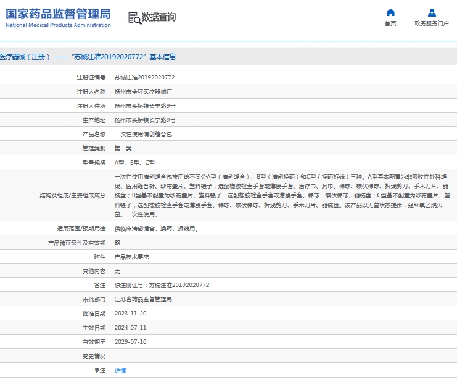Click 供临床清创缝合、换药、拆线用 text
This screenshot has width=457, height=382.
pyautogui.click(x=156, y=229)
